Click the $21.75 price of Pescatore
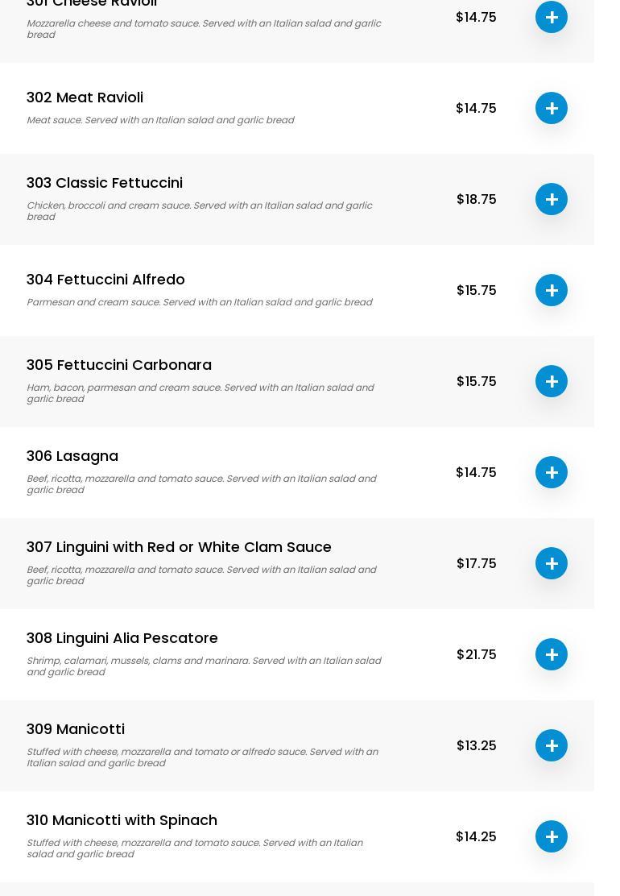Viewport: 620px width, 896px height. coord(476,654)
